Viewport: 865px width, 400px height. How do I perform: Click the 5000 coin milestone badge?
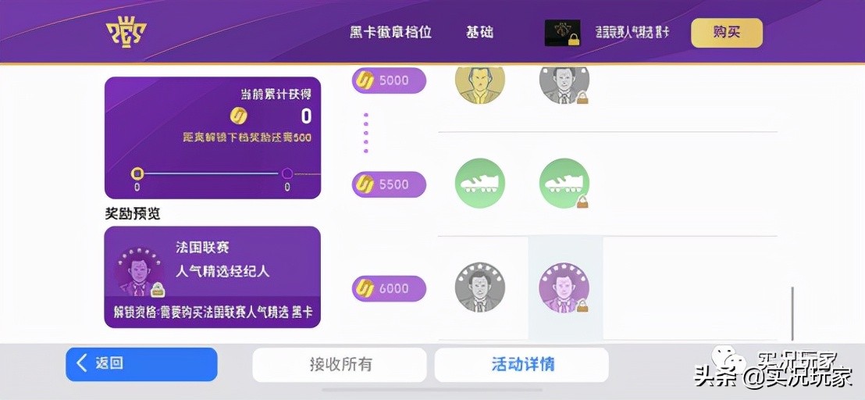coord(390,80)
